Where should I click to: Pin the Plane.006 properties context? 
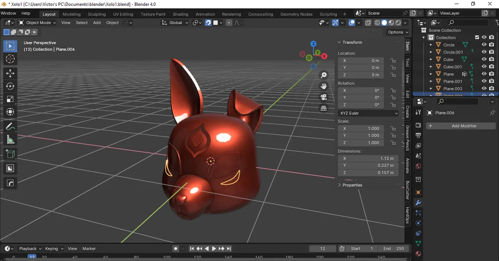tap(492, 113)
